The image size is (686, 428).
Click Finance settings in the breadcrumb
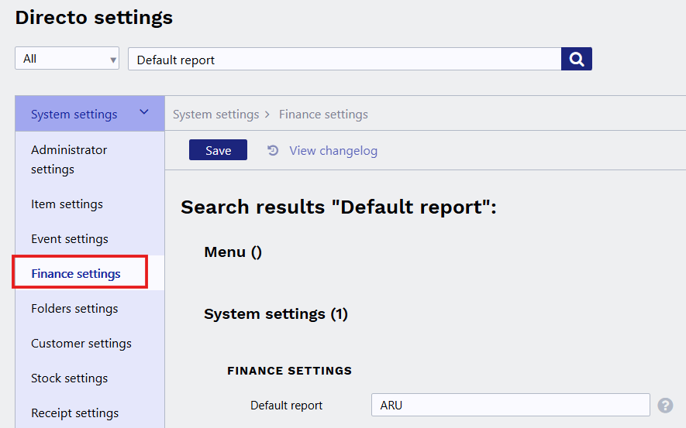click(323, 115)
